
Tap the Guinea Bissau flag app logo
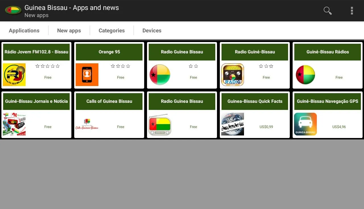[13, 11]
